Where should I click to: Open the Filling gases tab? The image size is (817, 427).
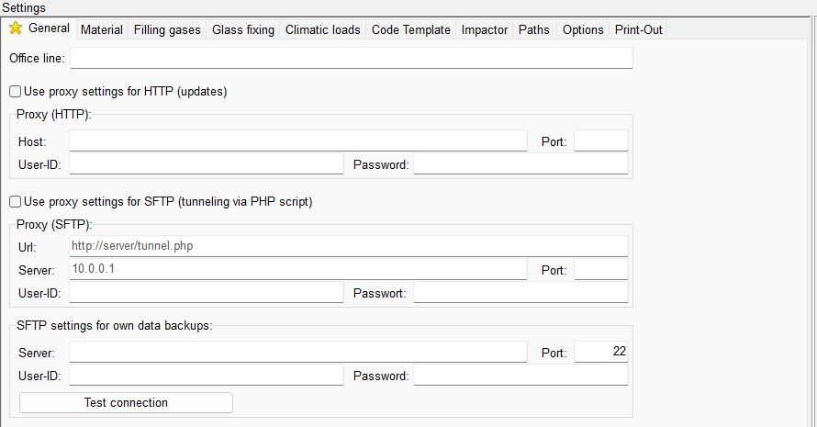click(167, 29)
